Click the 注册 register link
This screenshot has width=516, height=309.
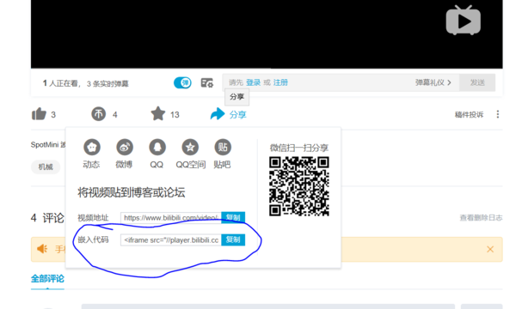point(280,82)
